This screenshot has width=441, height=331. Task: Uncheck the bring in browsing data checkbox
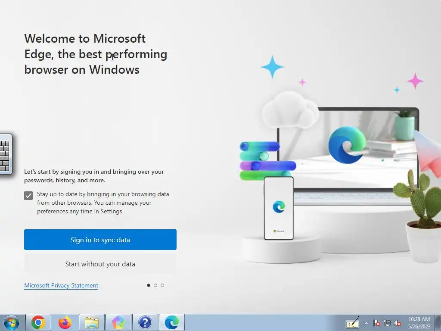(x=28, y=195)
